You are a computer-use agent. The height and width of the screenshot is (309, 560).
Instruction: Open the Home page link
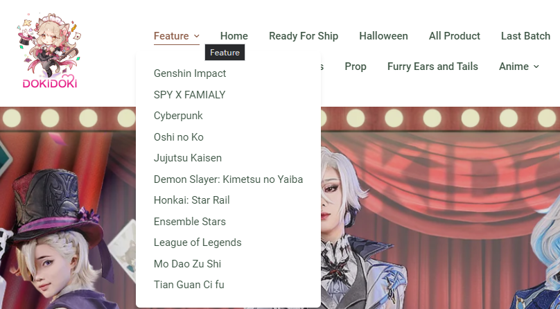tap(234, 36)
